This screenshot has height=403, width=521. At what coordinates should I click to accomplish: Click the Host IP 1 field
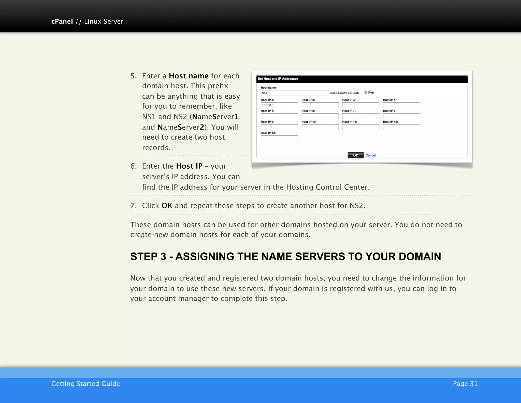click(279, 105)
